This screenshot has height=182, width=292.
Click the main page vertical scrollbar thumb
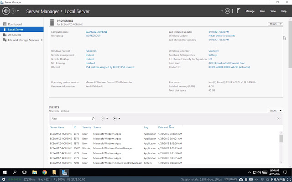pos(290,44)
